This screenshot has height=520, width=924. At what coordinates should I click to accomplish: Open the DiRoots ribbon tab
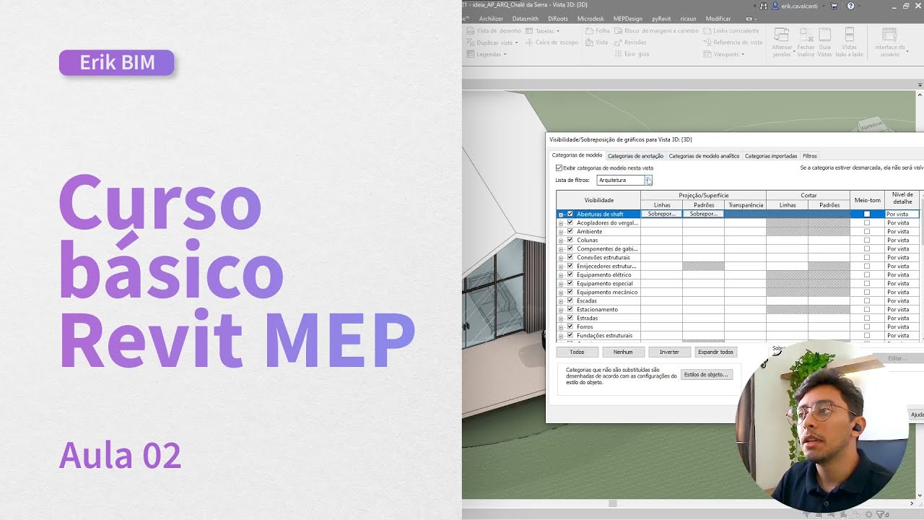558,19
